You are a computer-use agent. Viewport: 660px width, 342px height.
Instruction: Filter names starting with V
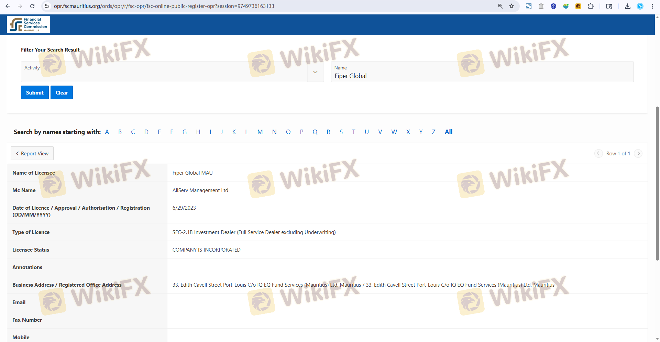tap(380, 132)
